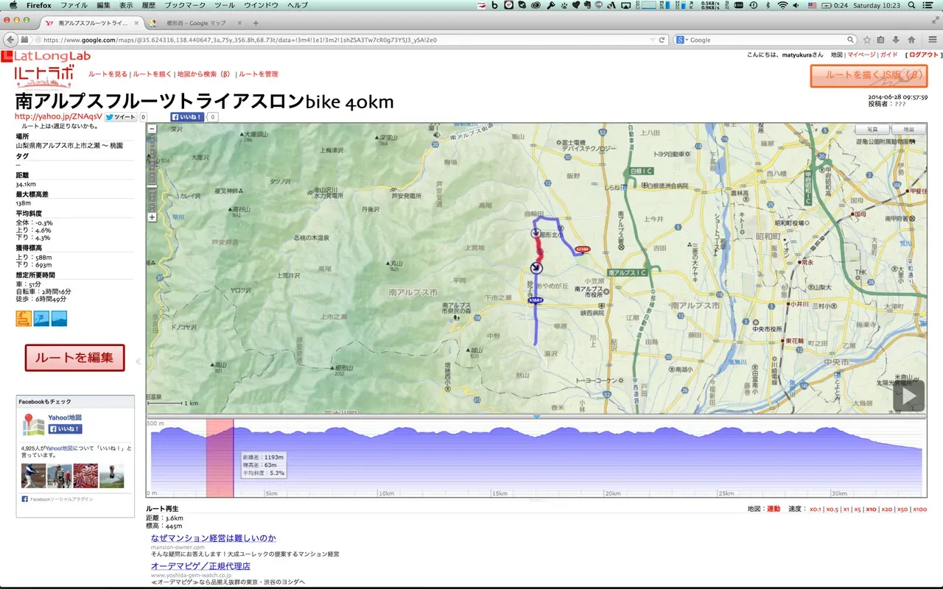
Task: Switch map to 地図 map view
Action: pyautogui.click(x=908, y=130)
